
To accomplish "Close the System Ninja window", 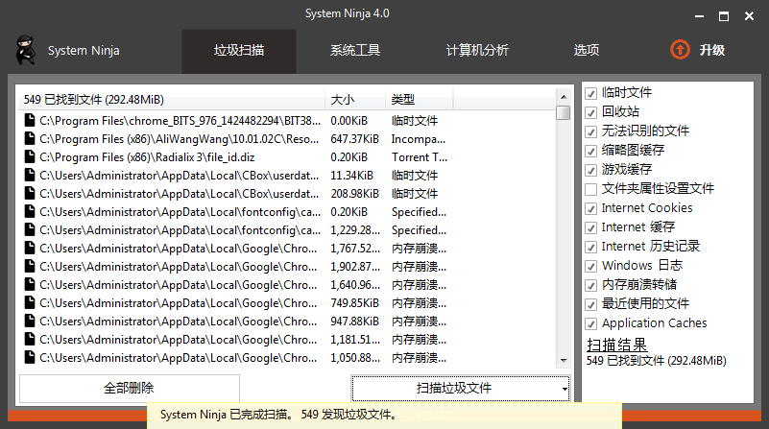I will click(x=749, y=16).
